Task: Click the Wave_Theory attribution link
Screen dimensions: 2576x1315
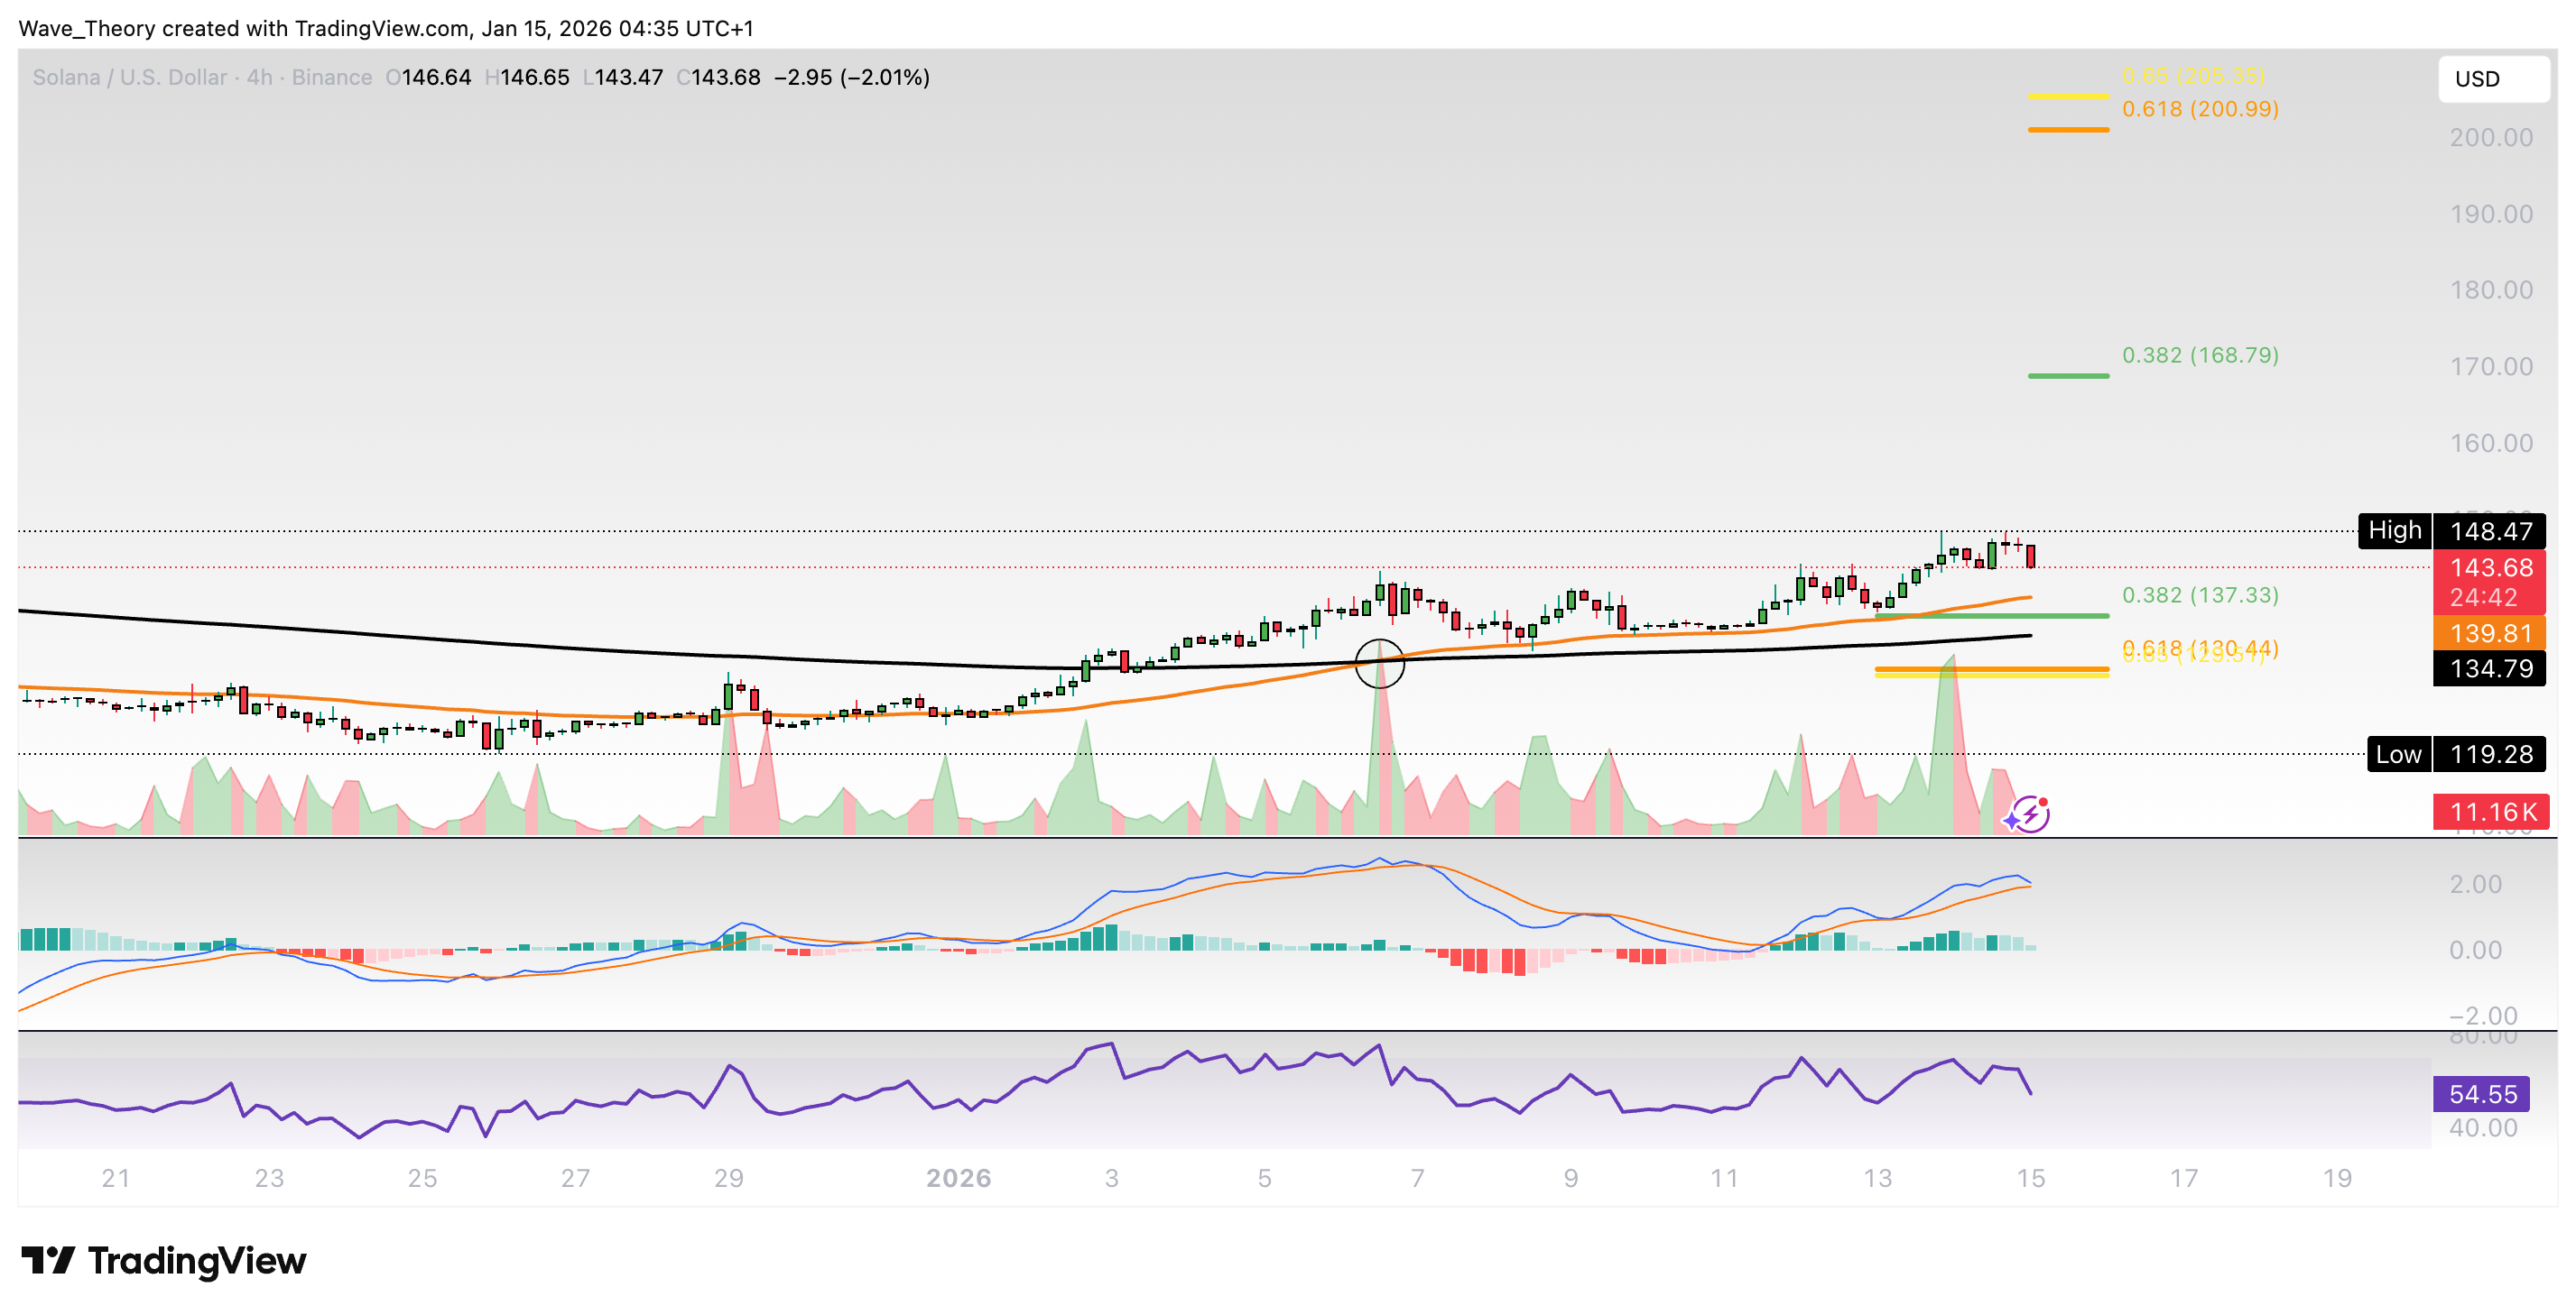Action: point(85,28)
